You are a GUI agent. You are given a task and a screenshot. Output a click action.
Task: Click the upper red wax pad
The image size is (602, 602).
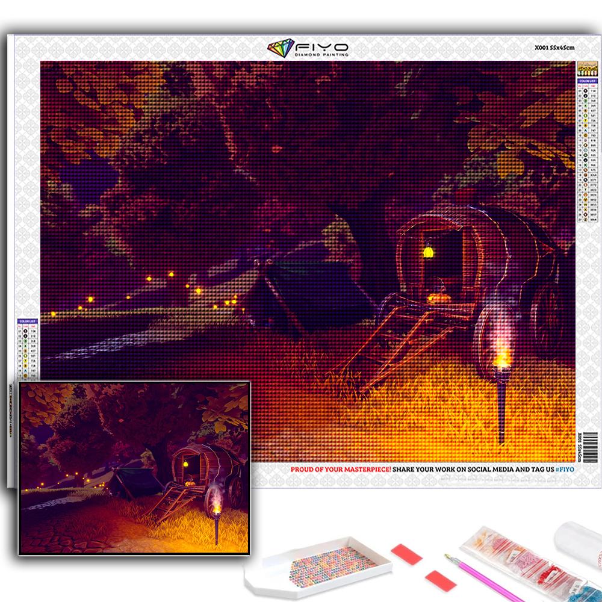pos(406,554)
